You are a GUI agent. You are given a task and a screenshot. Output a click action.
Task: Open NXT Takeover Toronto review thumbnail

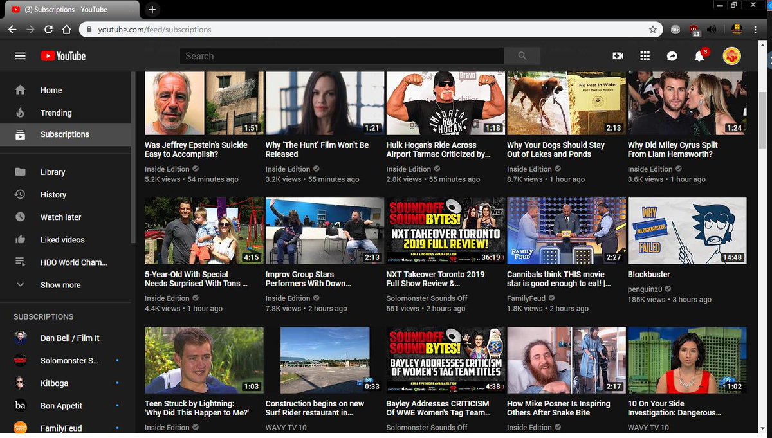(446, 230)
